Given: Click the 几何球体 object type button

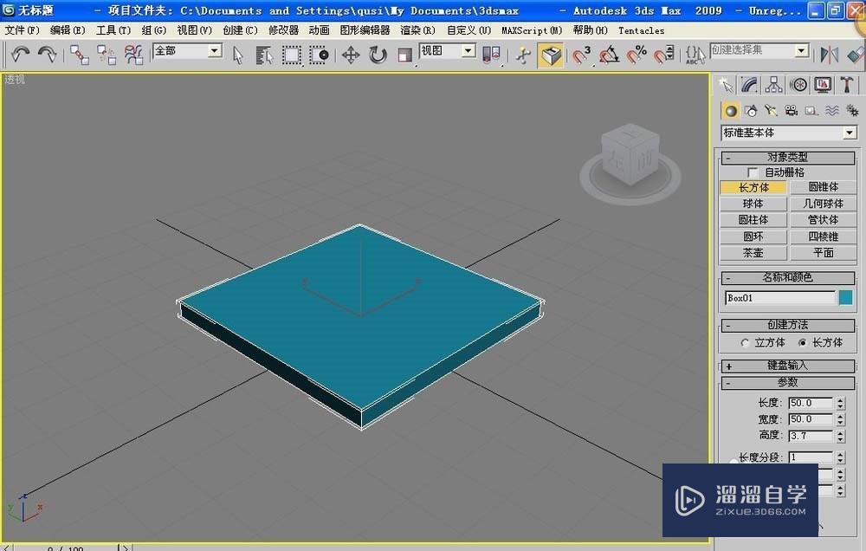Looking at the screenshot, I should (823, 204).
